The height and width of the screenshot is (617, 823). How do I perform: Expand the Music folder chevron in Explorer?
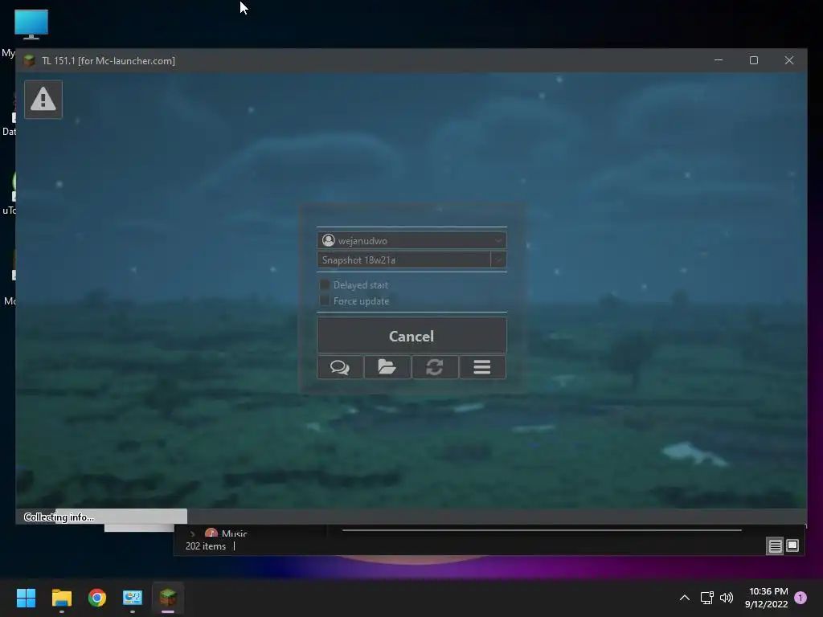tap(193, 533)
